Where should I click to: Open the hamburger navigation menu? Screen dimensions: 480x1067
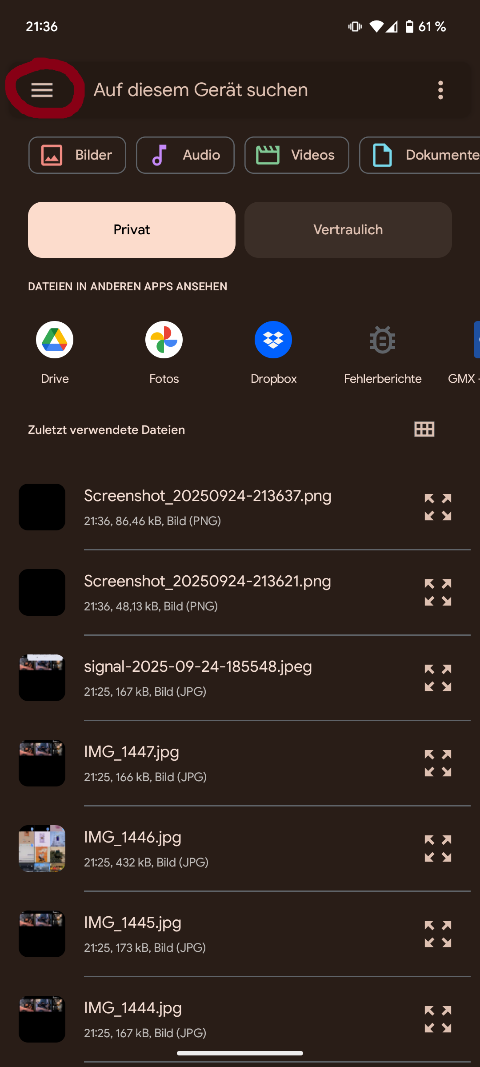click(42, 90)
